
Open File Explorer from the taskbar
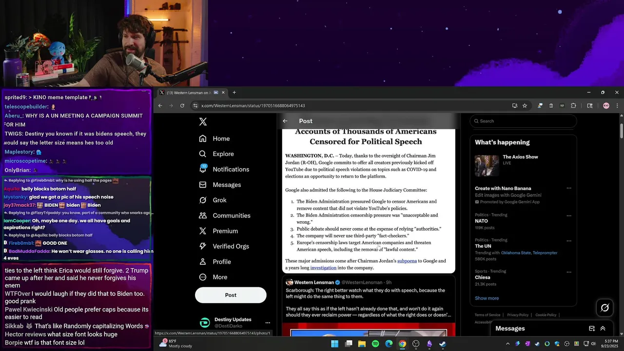tap(362, 344)
